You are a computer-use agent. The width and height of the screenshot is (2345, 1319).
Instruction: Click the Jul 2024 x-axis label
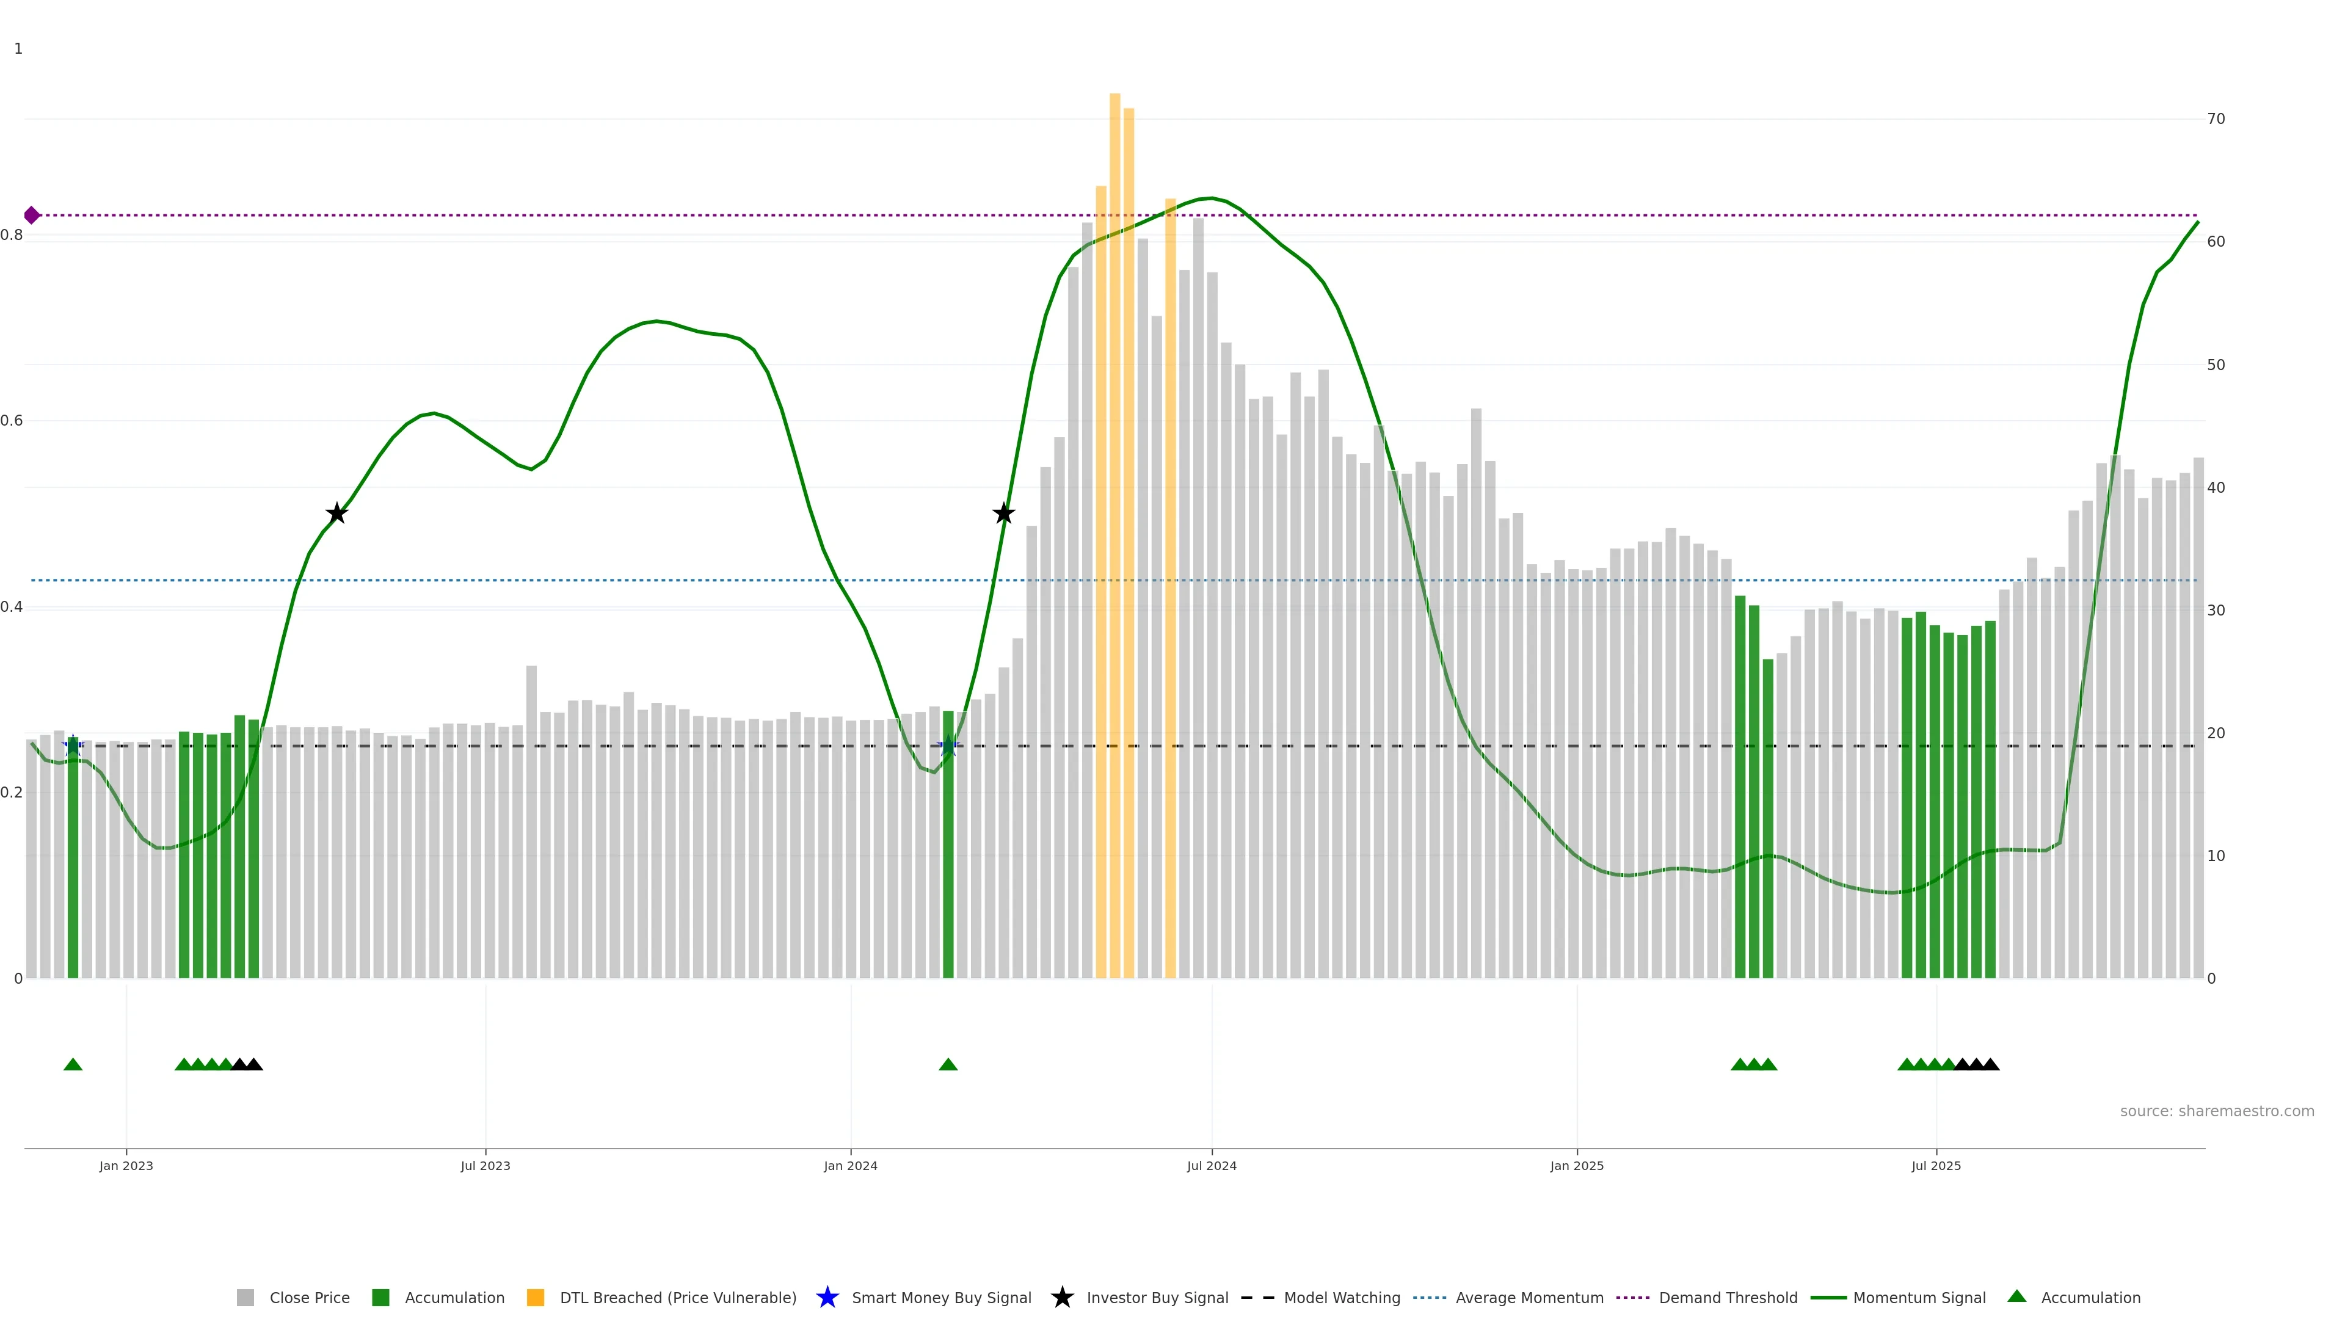(1211, 1165)
